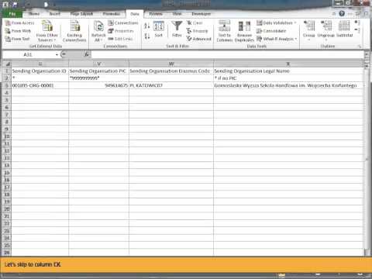372x279 pixels.
Task: Open the Outline dialog launcher
Action: click(x=360, y=46)
